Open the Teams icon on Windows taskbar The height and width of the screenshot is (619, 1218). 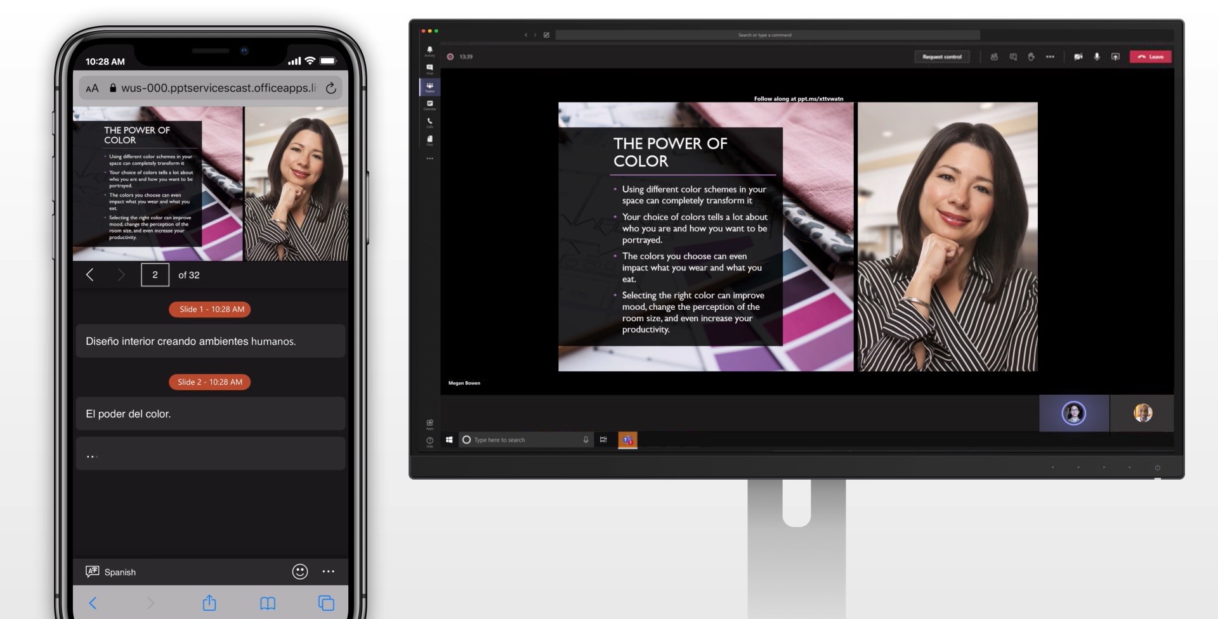(x=627, y=439)
